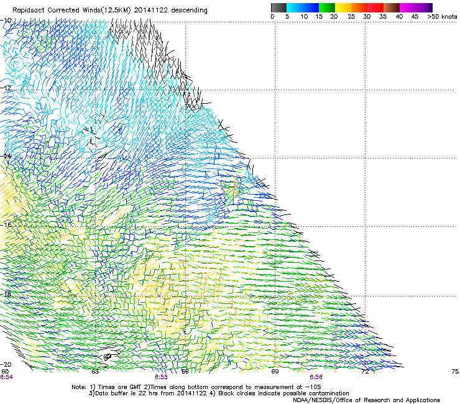
Task: Click the 'Data buffer is 22 hrs' note line
Action: click(219, 393)
